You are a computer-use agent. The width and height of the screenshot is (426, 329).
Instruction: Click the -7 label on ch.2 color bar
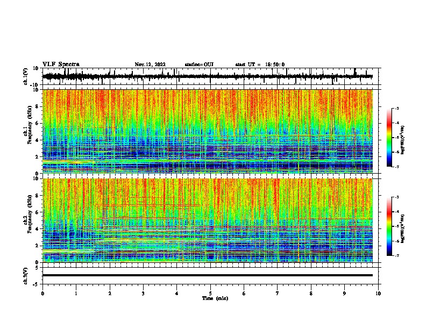pyautogui.click(x=397, y=255)
